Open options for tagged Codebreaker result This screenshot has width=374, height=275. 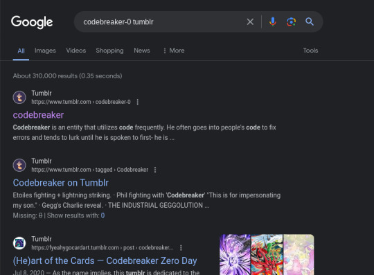click(155, 170)
